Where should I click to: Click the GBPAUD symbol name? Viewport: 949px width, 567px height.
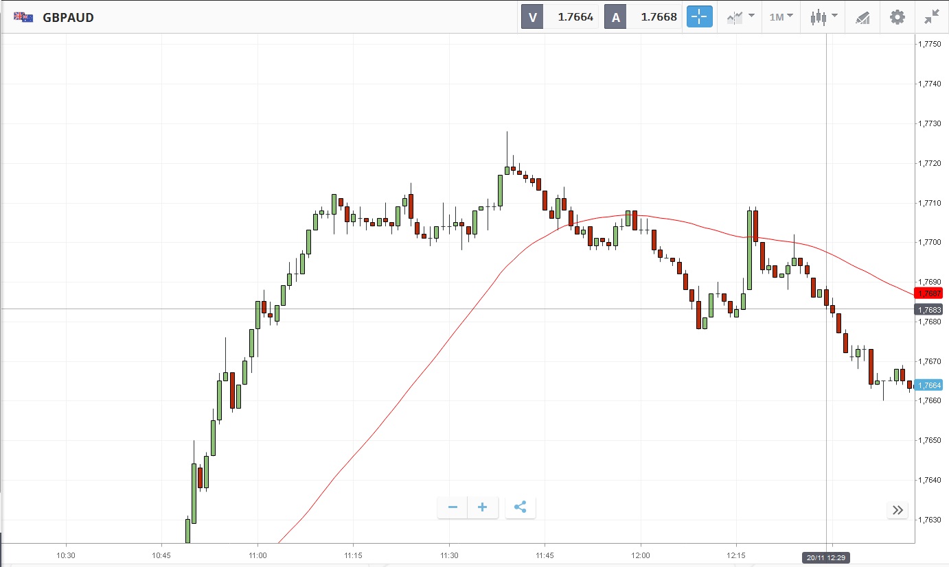[68, 18]
